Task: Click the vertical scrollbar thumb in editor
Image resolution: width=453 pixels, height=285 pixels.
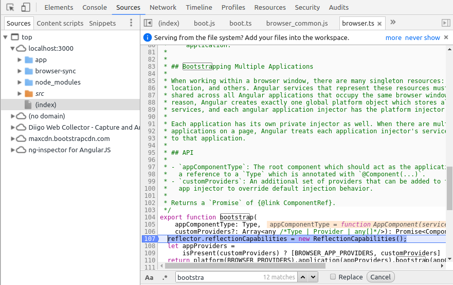Action: coord(449,188)
